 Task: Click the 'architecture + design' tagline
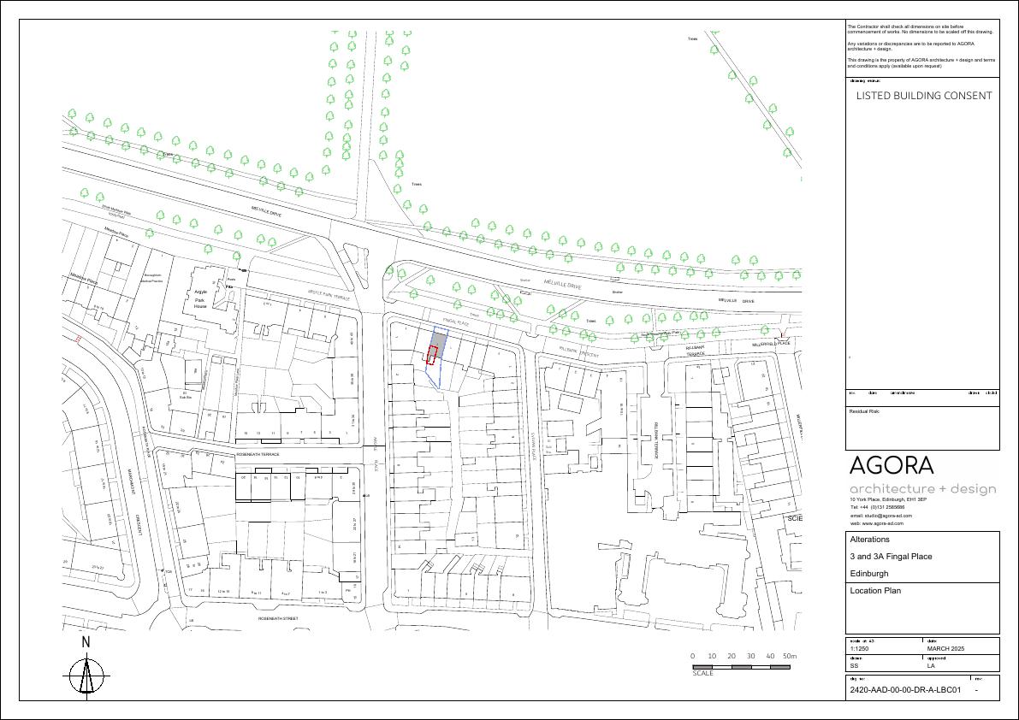coord(922,489)
